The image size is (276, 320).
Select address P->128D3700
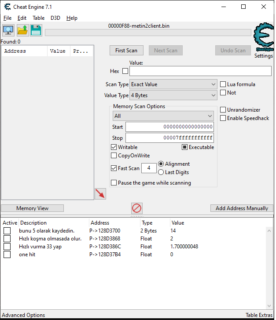105,231
